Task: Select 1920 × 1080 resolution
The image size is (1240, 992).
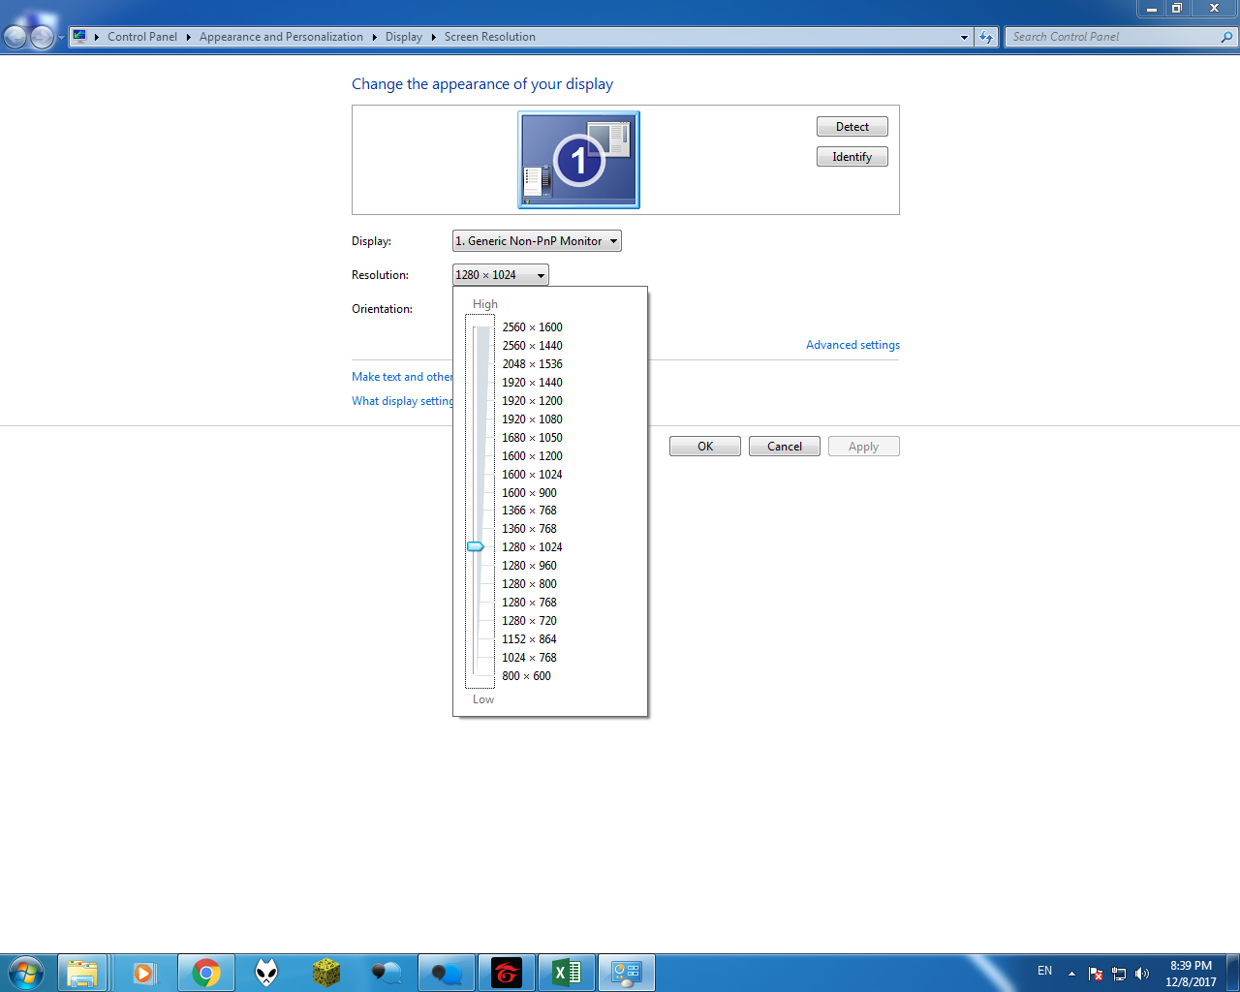Action: coord(532,419)
